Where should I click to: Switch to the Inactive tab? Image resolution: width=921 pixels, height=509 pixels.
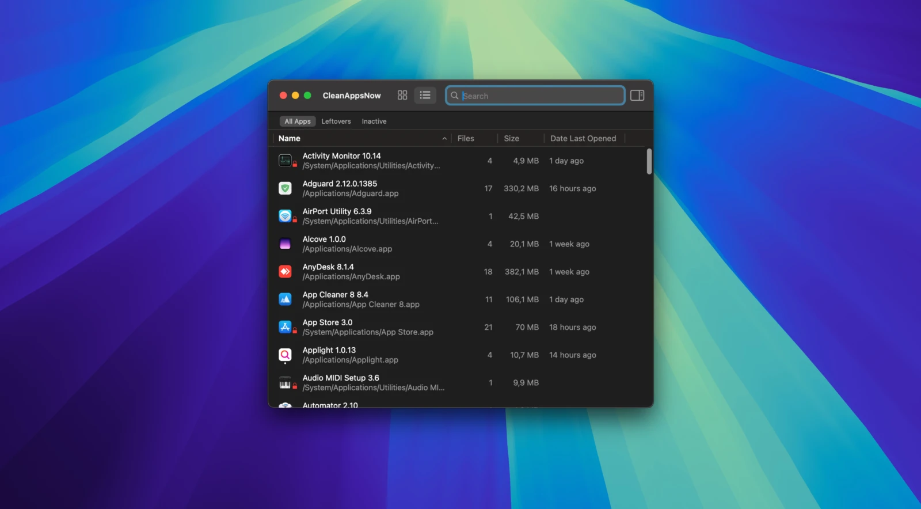pyautogui.click(x=374, y=121)
